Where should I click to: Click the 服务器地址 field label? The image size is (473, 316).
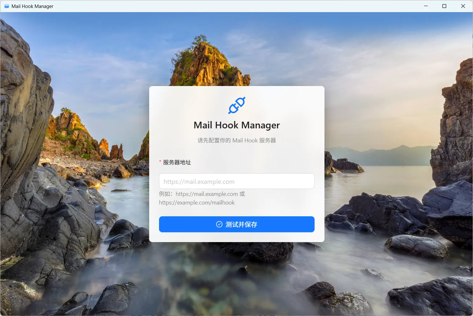(x=177, y=162)
